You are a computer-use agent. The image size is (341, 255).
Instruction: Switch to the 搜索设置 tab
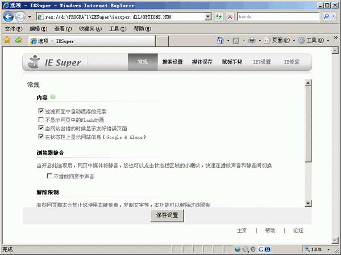172,62
